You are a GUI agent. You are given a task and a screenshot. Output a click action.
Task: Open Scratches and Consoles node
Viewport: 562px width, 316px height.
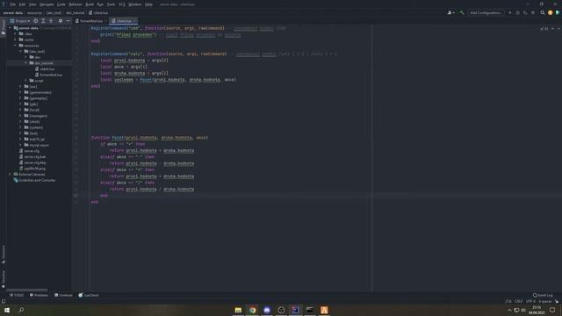34,180
